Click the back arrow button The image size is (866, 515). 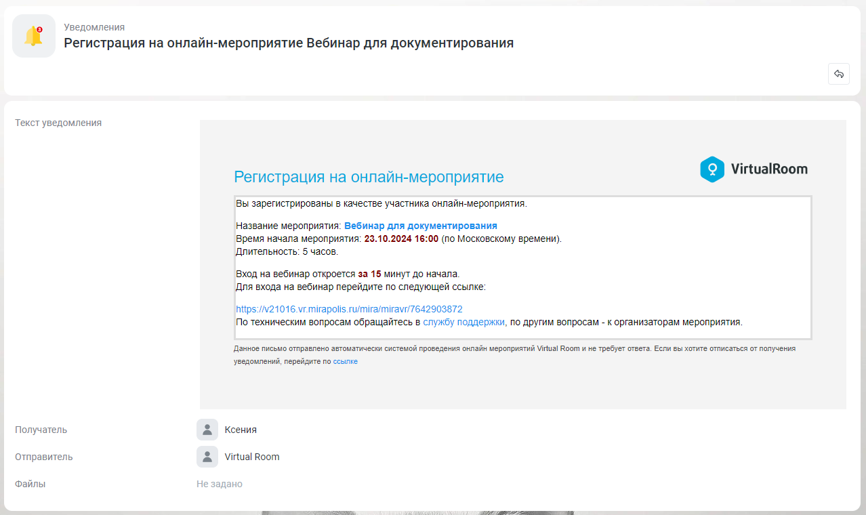[839, 74]
